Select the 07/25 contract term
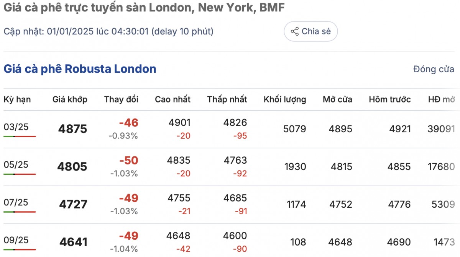 (x=16, y=202)
